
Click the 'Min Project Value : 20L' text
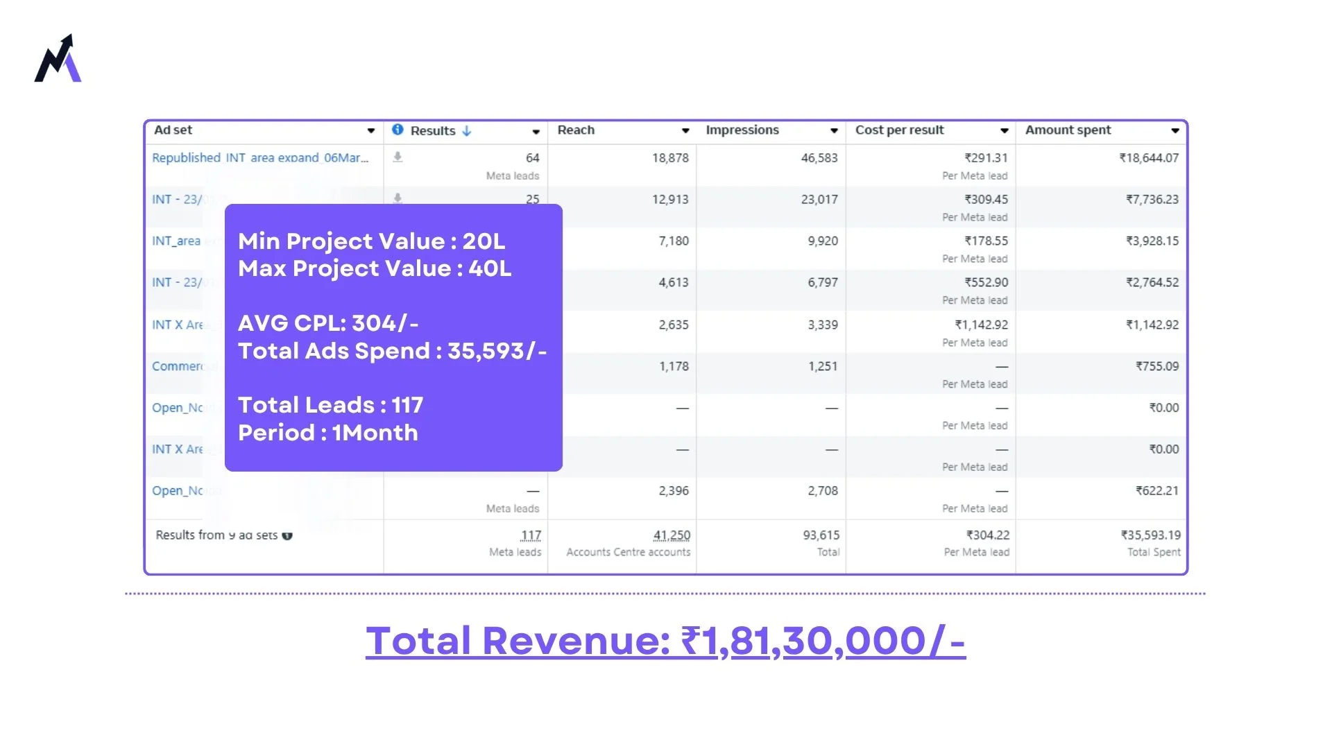(x=372, y=241)
